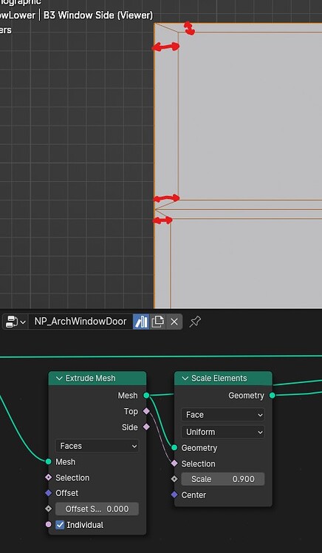Image resolution: width=322 pixels, height=553 pixels.
Task: Toggle the Individual checkbox
Action: coord(61,525)
